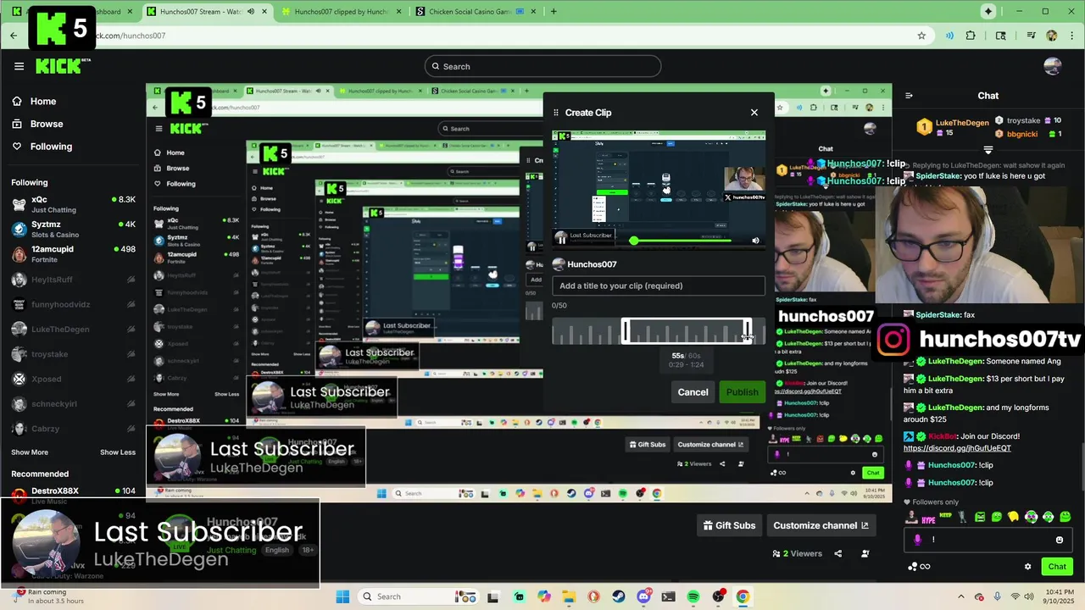Close the Create Clip dialog

754,112
